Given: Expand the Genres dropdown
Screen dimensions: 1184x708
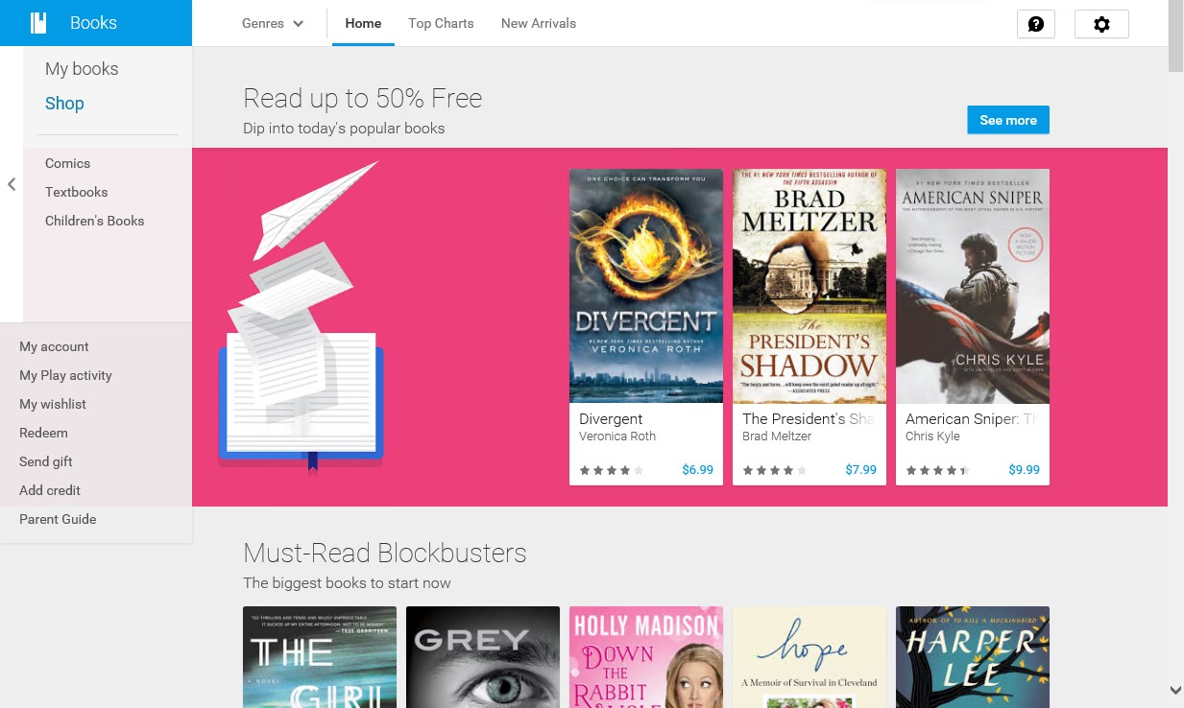Looking at the screenshot, I should point(273,23).
